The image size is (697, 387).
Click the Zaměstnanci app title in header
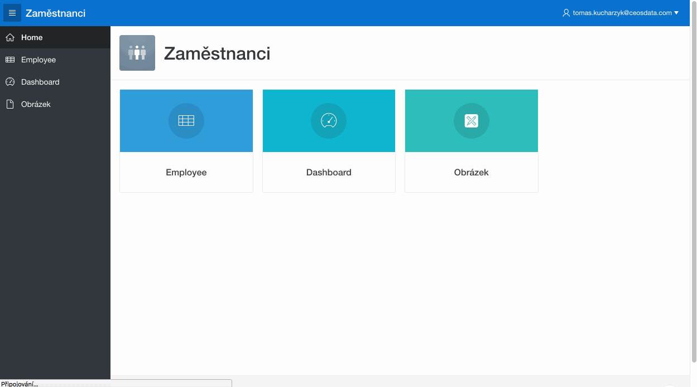coord(55,13)
